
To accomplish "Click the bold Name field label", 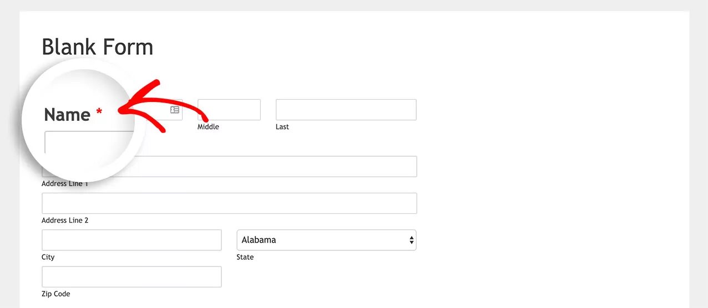I will (x=67, y=115).
